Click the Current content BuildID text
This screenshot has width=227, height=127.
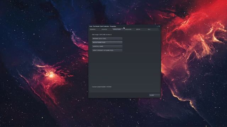click(x=102, y=87)
